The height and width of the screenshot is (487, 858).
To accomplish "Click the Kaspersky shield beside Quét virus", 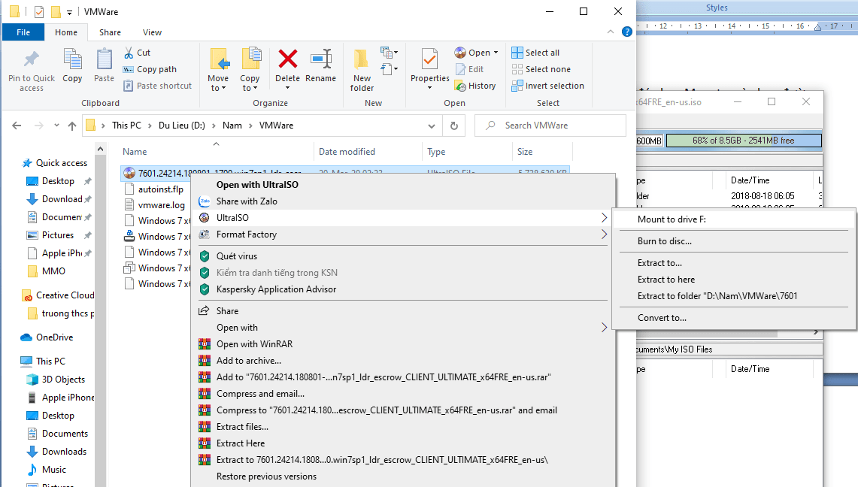I will [205, 256].
